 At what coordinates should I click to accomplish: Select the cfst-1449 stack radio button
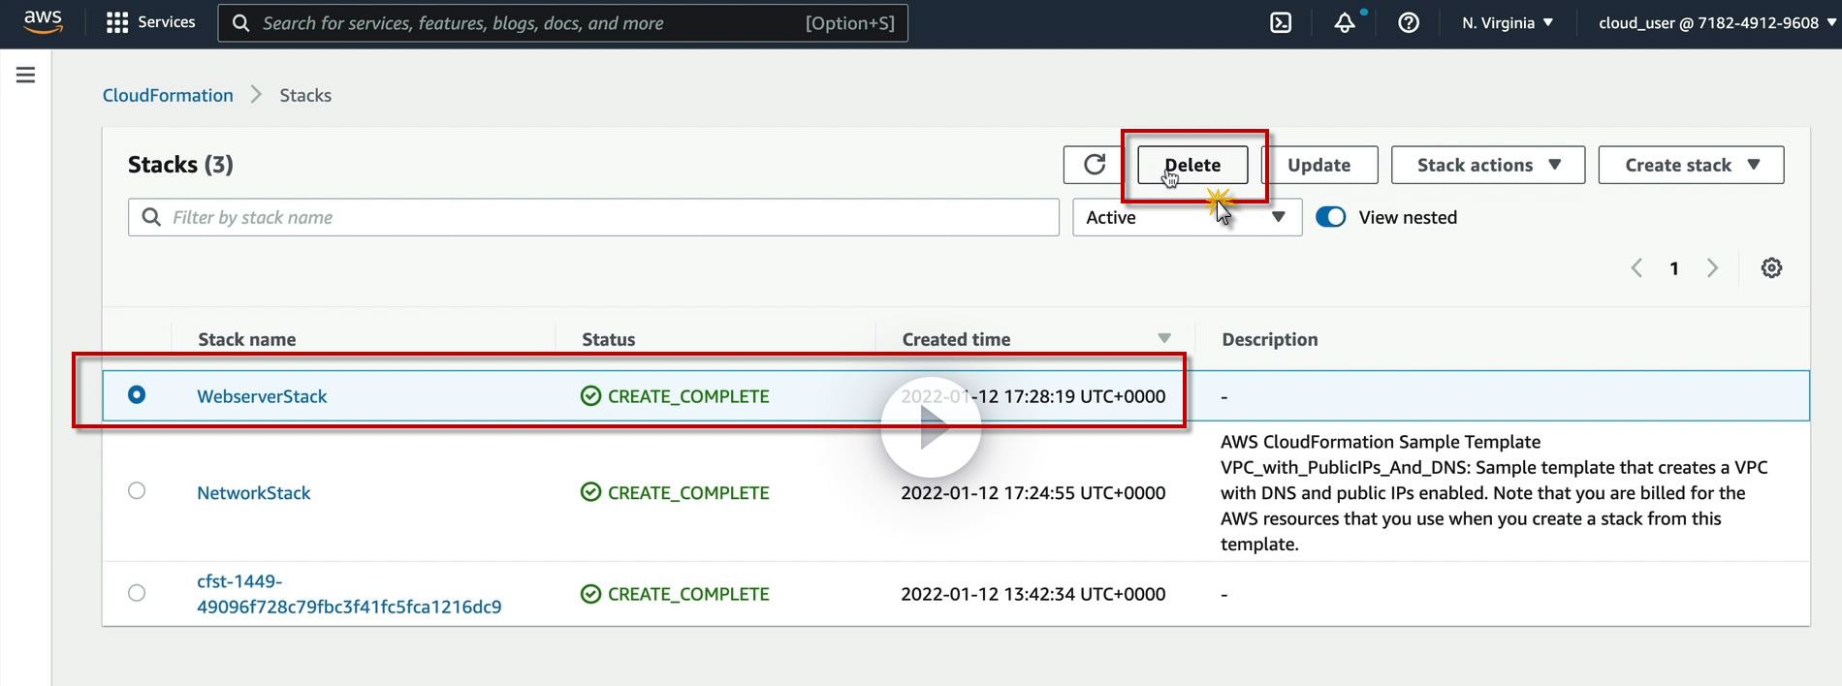(x=137, y=593)
